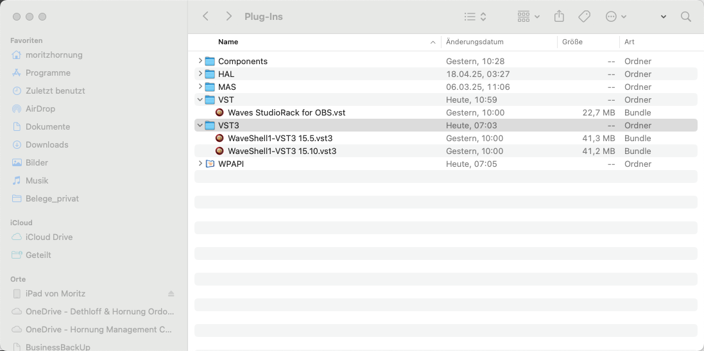
Task: Expand the MAS folder
Action: pos(200,86)
